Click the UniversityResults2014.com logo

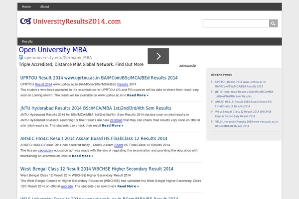click(x=70, y=21)
